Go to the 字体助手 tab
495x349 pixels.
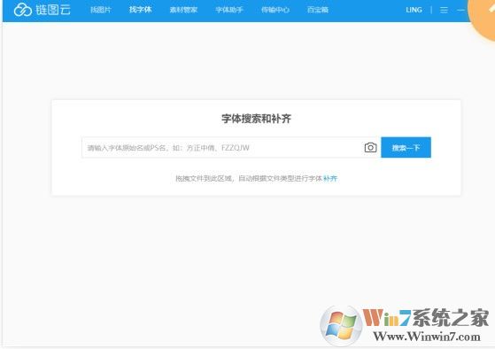[229, 10]
